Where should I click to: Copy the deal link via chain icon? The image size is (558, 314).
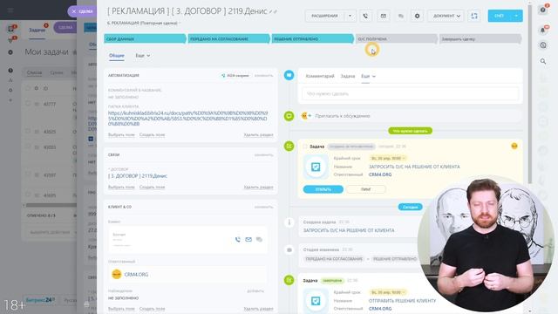point(276,11)
